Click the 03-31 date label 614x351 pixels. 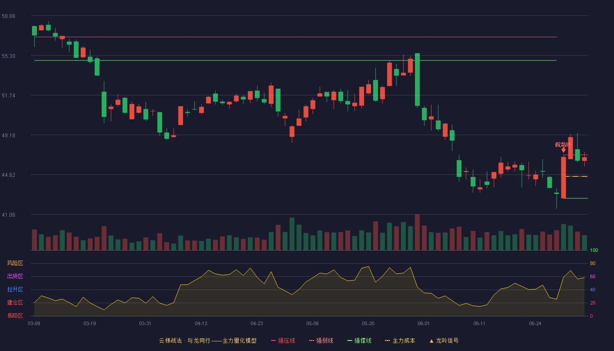click(145, 324)
